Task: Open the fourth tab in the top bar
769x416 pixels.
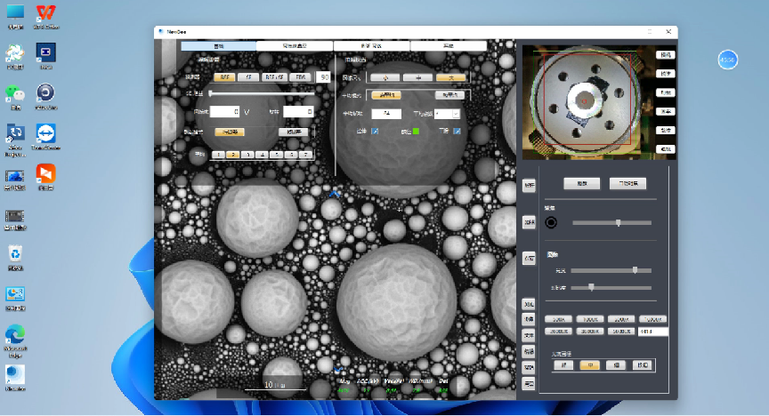Action: 448,45
